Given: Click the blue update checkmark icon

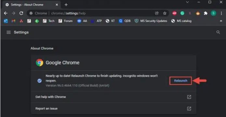Looking at the screenshot, I should 39,81.
